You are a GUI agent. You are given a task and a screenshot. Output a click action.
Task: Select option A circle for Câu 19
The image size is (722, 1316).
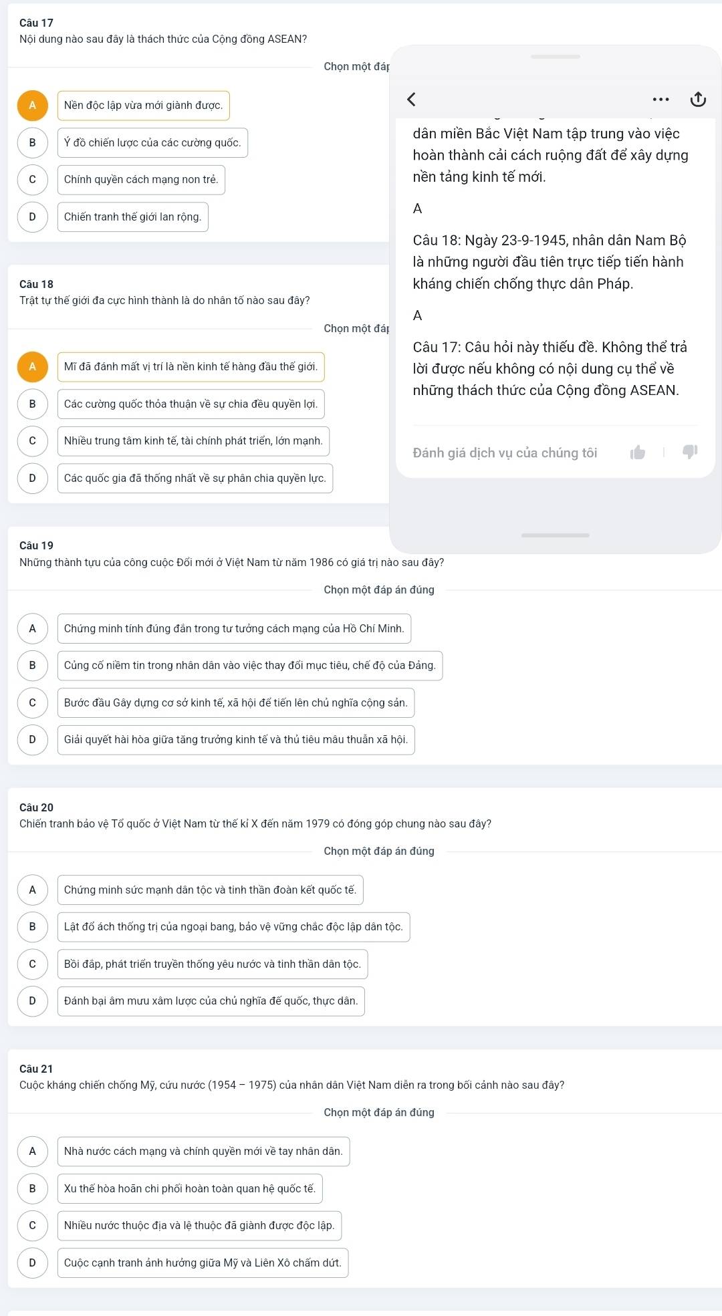coord(32,628)
